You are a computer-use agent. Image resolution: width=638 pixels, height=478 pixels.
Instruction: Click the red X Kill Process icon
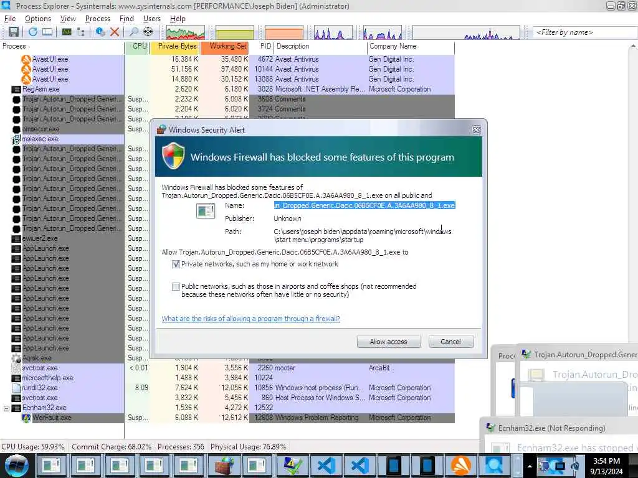pos(115,32)
